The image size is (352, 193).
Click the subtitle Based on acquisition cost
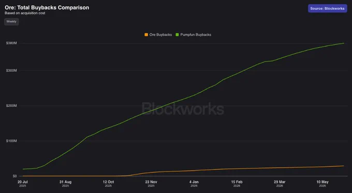tap(25, 13)
